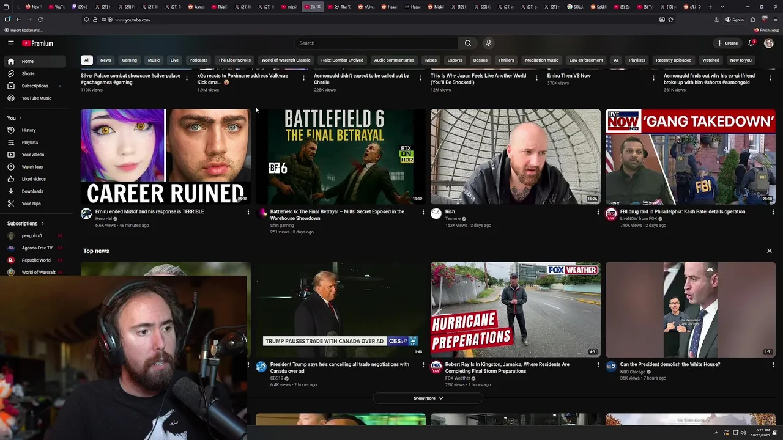The width and height of the screenshot is (783, 440).
Task: Select the Law enforcement chip
Action: (586, 60)
